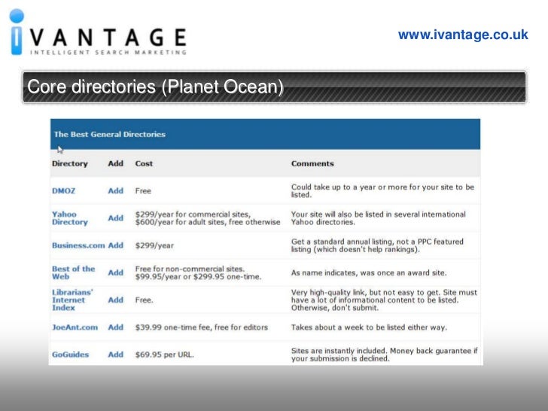Click Add link in Yahoo Directory row
The width and height of the screenshot is (548, 411).
tap(116, 218)
